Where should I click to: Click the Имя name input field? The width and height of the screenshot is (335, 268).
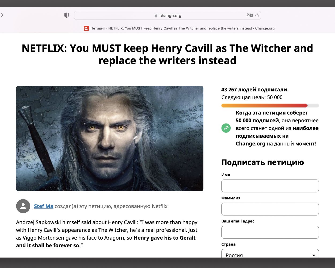click(x=270, y=186)
